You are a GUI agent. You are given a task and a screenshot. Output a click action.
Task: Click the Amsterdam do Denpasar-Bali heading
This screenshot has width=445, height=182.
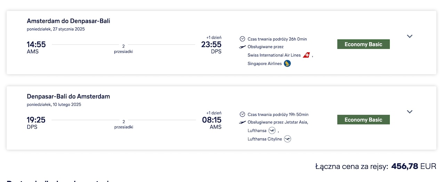pos(68,21)
